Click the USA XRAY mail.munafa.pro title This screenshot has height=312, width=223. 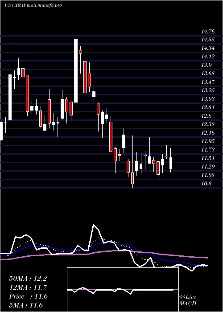pos(33,5)
